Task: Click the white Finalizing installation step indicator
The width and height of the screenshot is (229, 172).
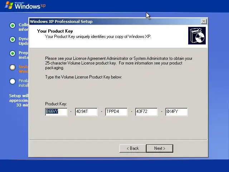Action: (x=13, y=81)
